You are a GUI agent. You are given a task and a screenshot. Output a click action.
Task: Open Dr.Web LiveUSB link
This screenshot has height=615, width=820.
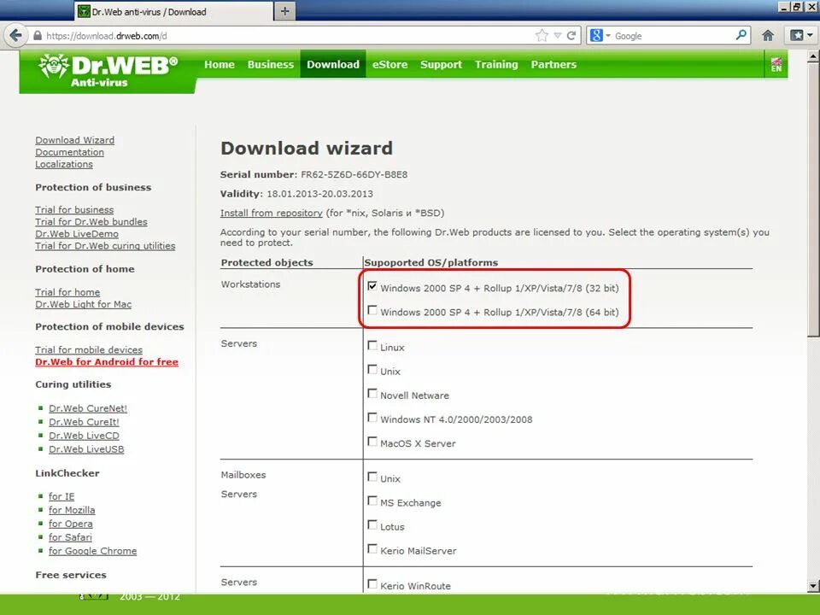click(x=86, y=449)
